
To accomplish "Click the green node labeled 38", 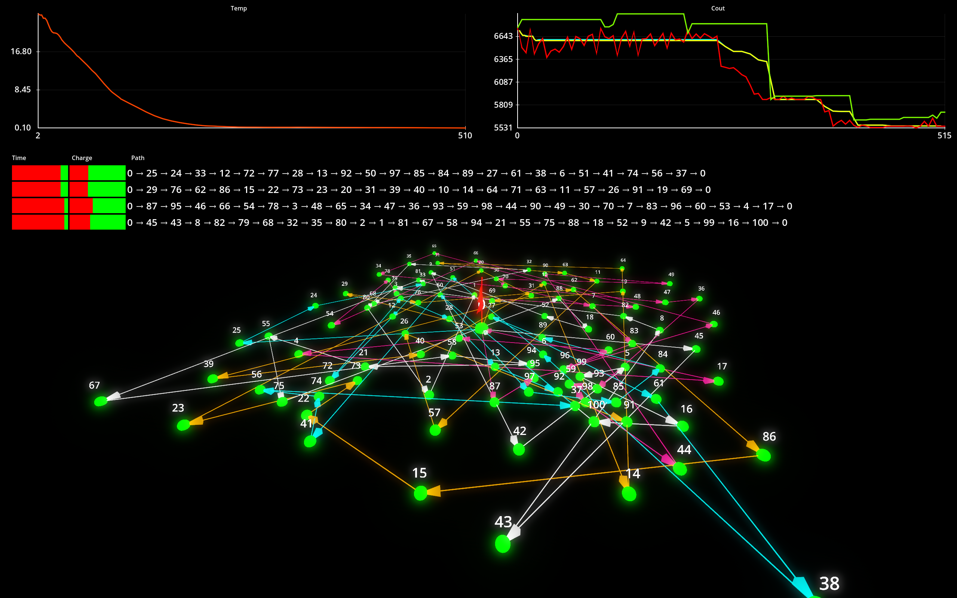I will 815,597.
